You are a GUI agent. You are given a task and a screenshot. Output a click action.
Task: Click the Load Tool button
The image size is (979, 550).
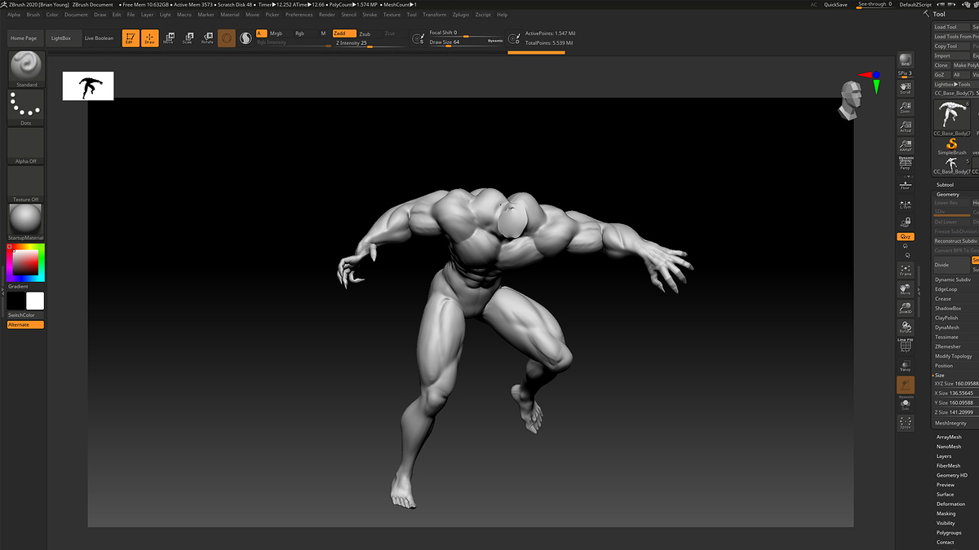coord(950,27)
